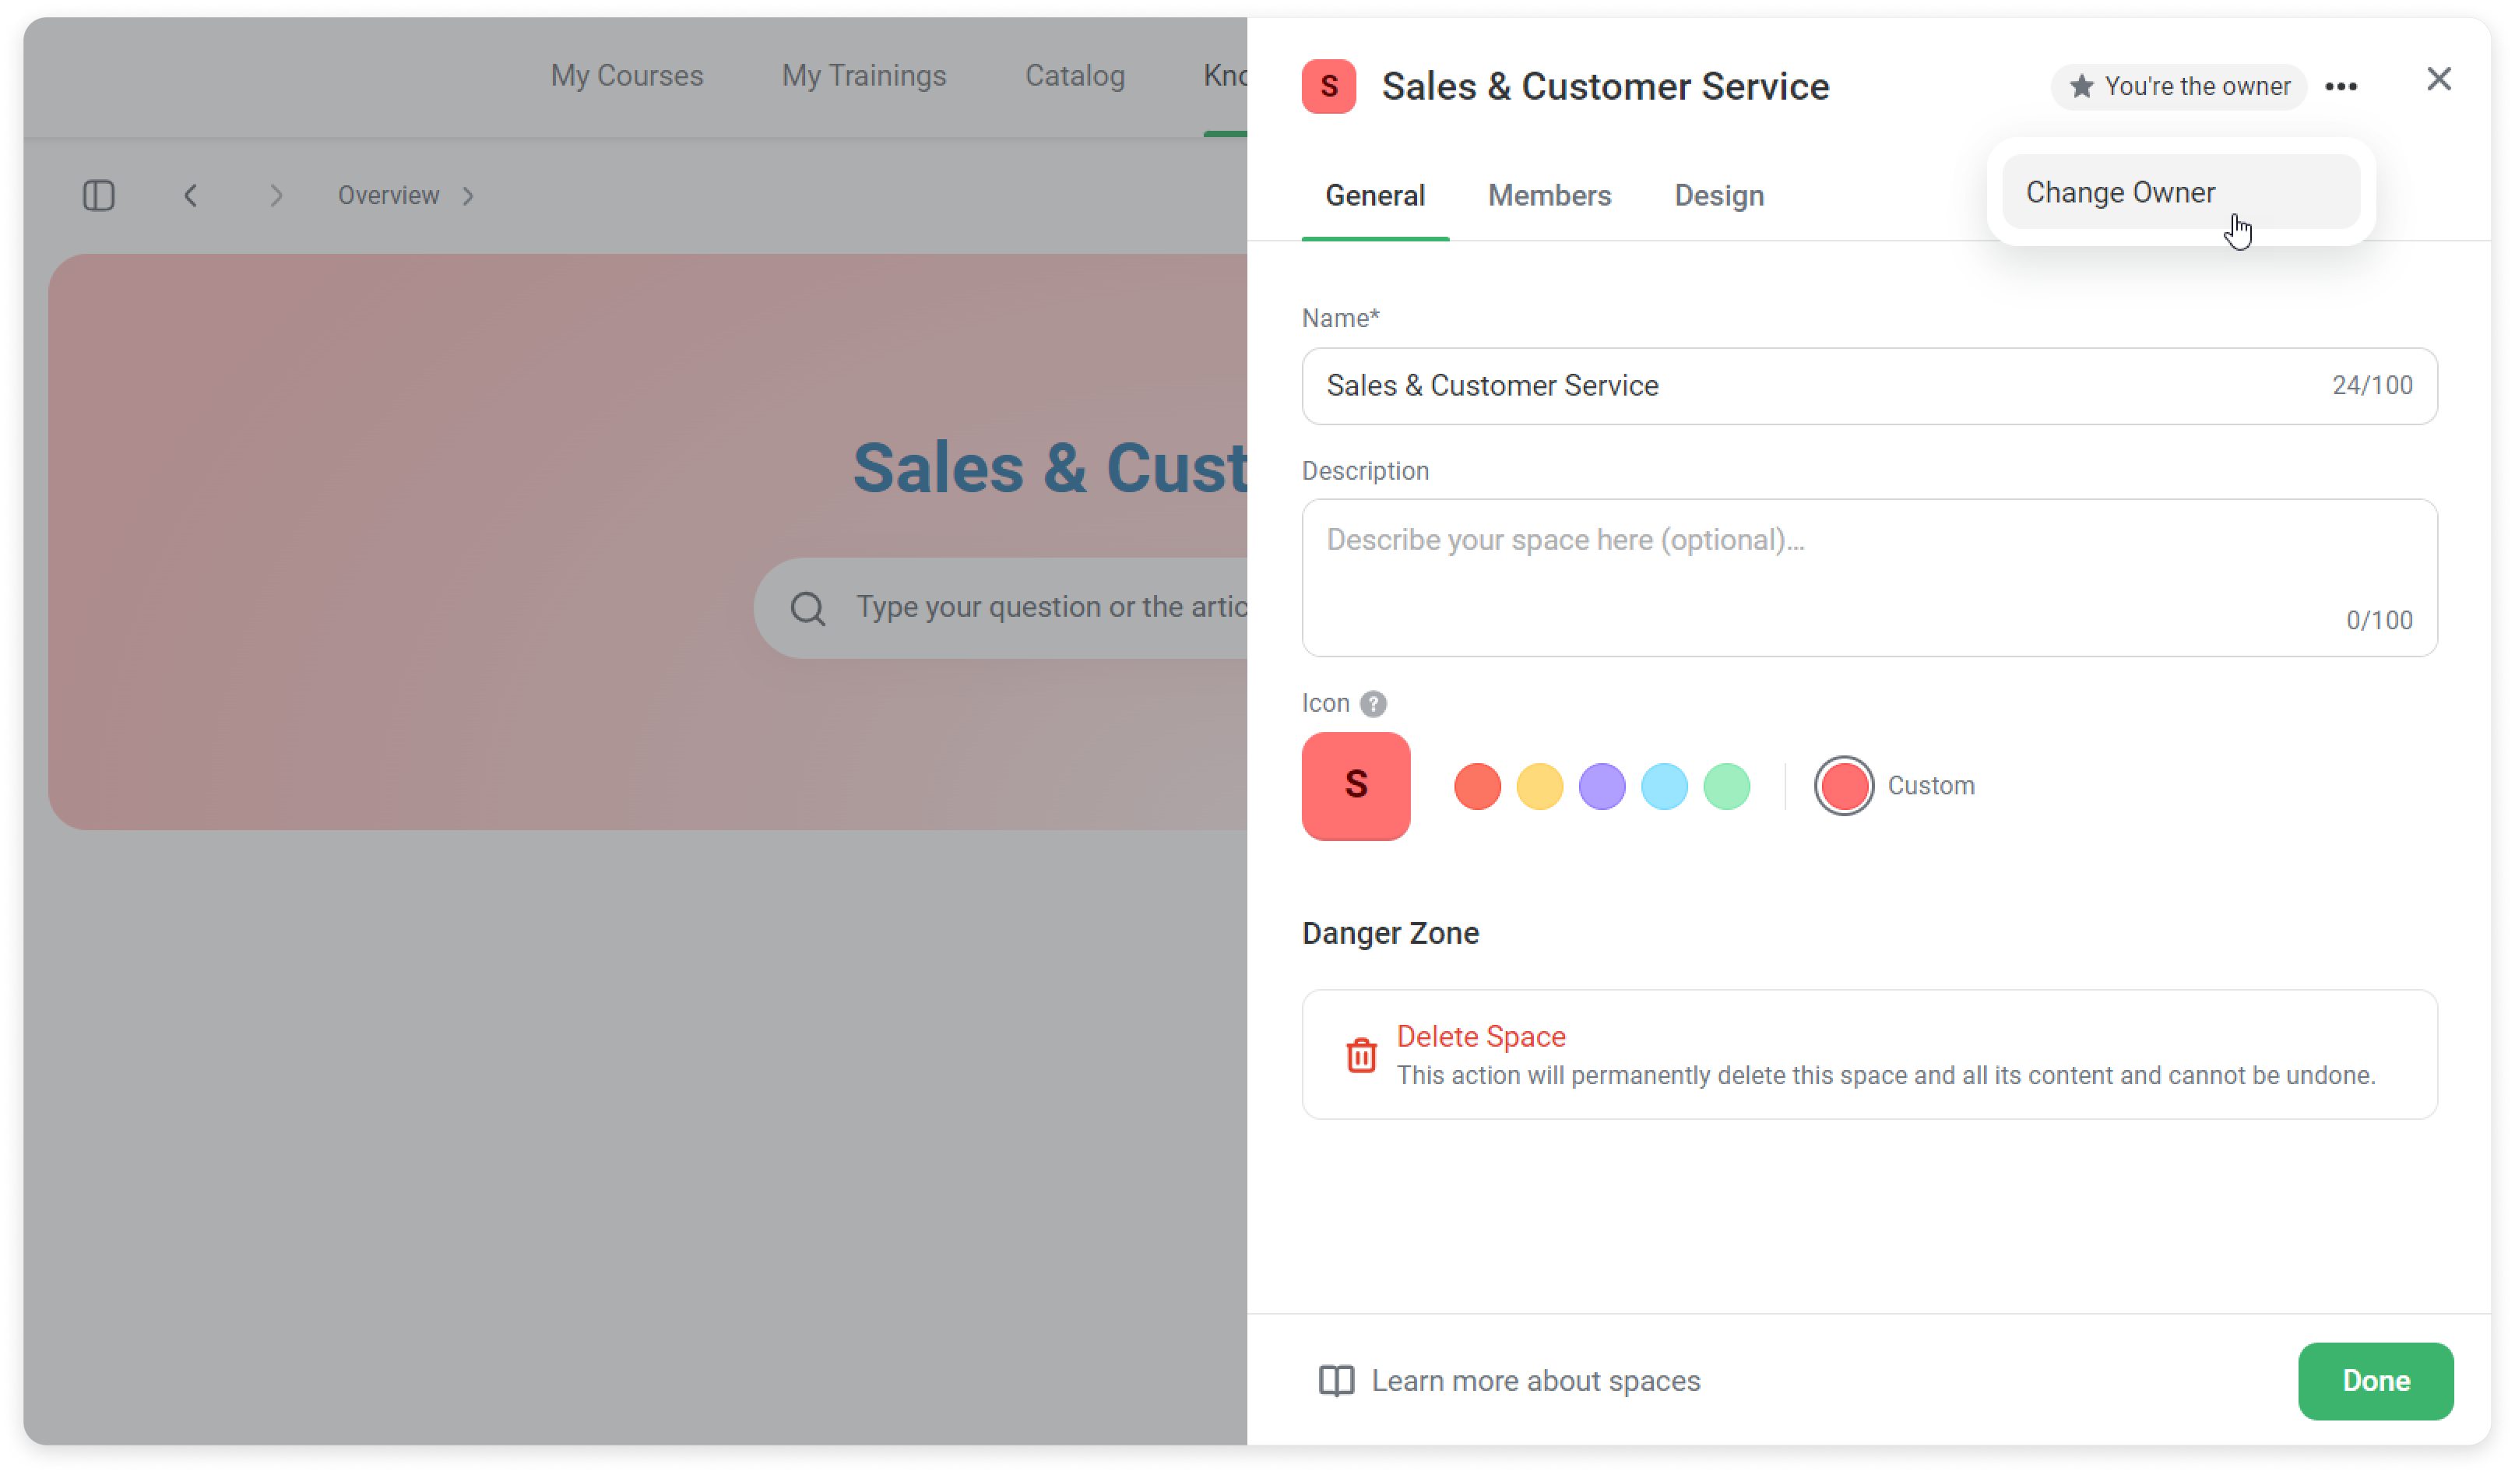
Task: Choose Change Owner from the menu
Action: point(2181,192)
